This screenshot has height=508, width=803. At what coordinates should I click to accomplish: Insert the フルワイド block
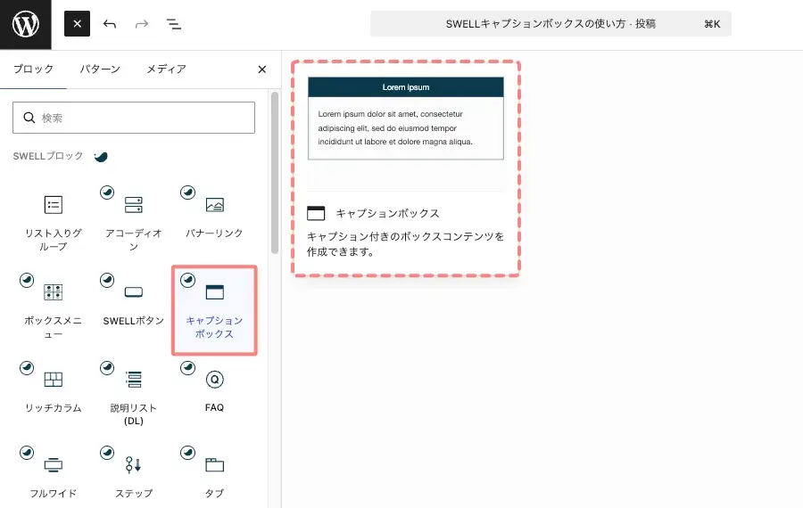[x=54, y=476]
